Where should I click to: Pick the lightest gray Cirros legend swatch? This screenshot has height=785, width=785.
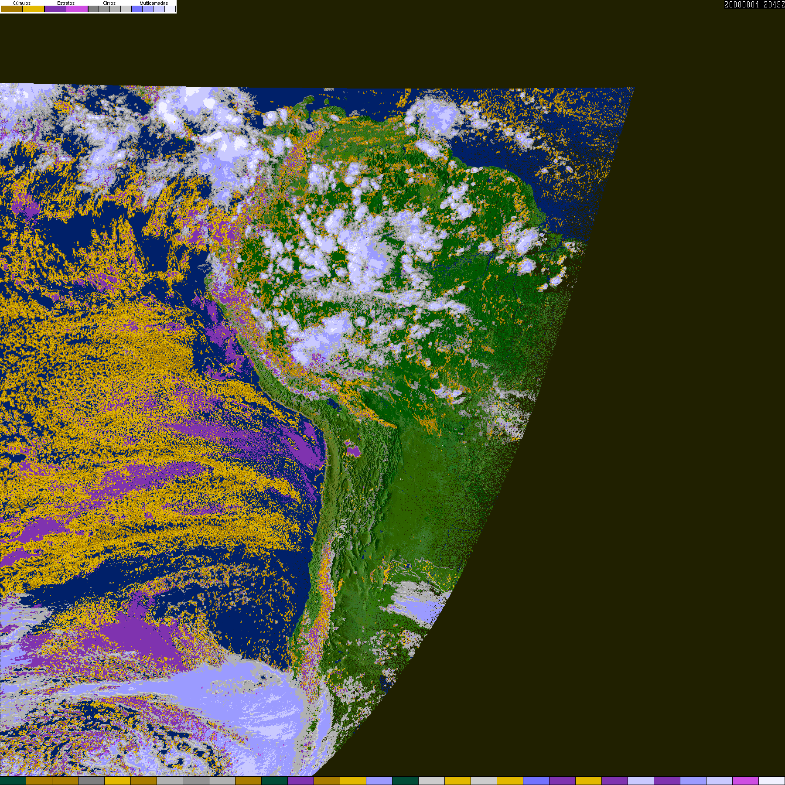click(x=126, y=9)
